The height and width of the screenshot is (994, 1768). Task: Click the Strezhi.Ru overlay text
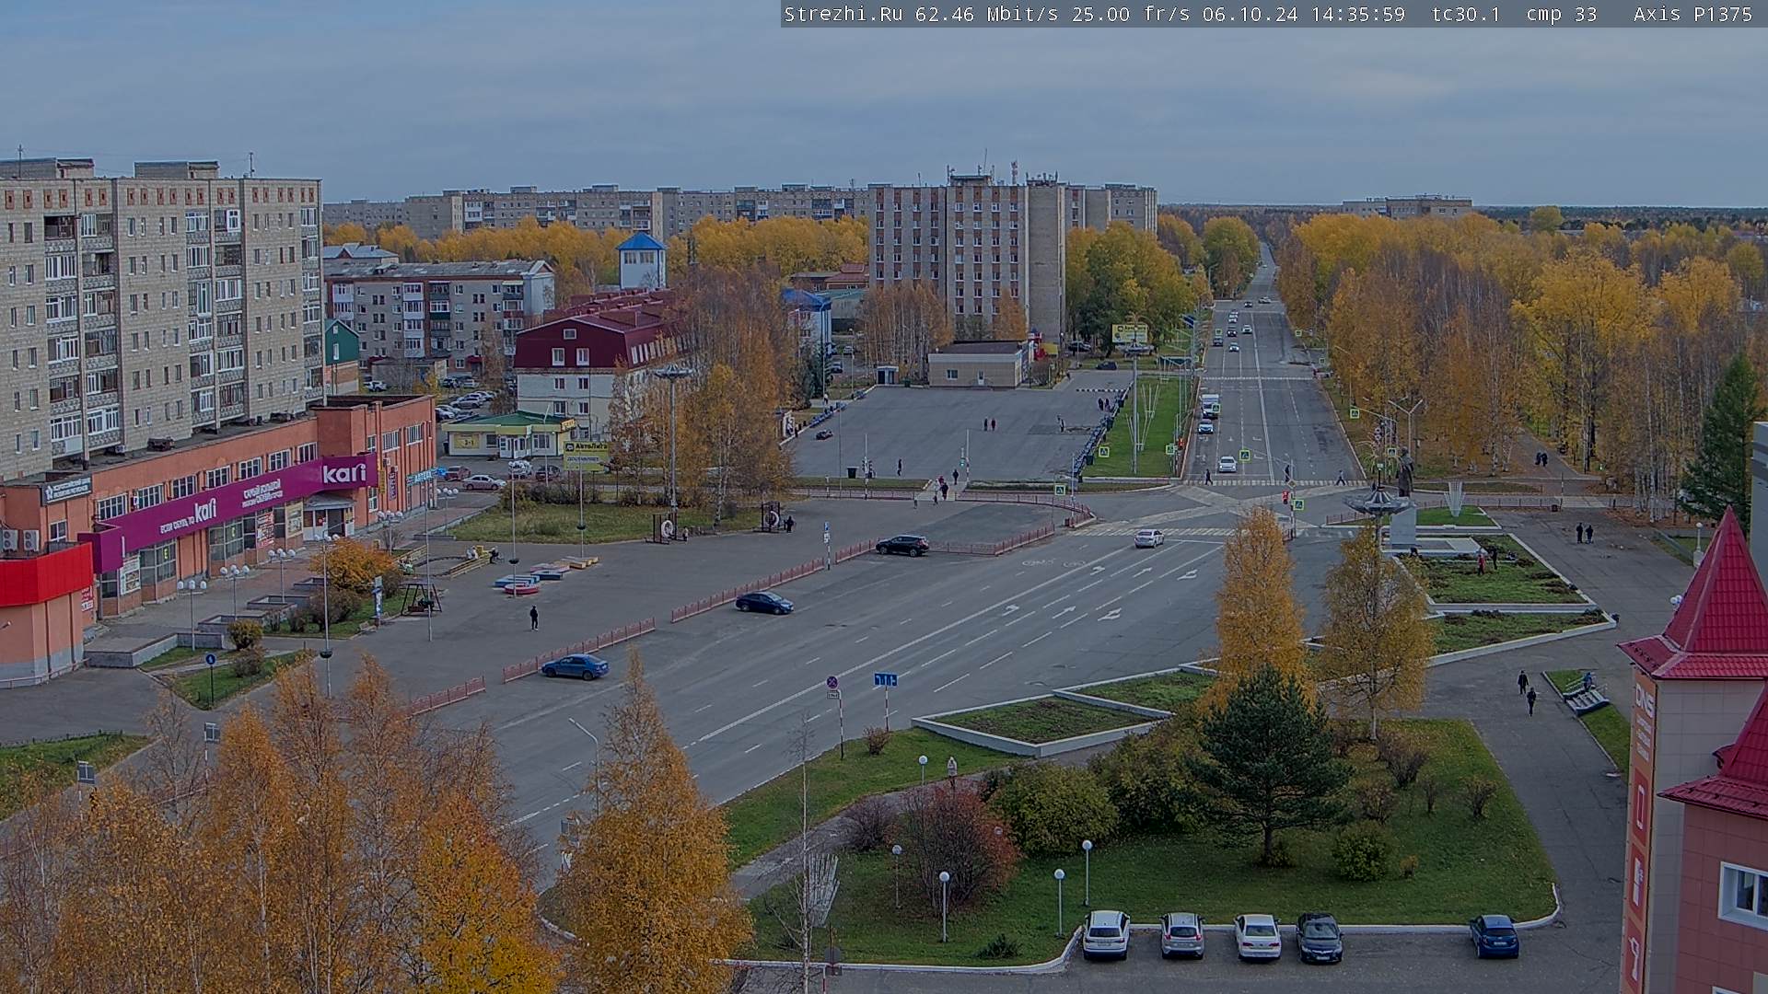tap(843, 14)
